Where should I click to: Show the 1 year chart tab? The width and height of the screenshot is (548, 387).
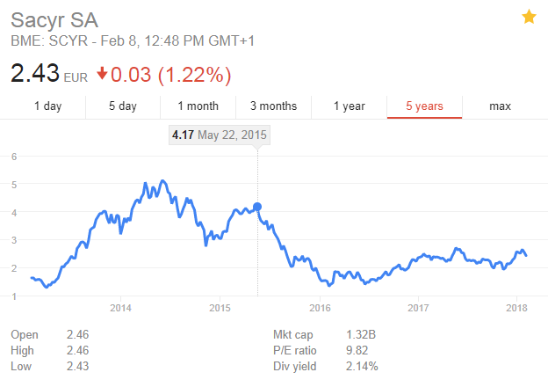click(x=350, y=106)
